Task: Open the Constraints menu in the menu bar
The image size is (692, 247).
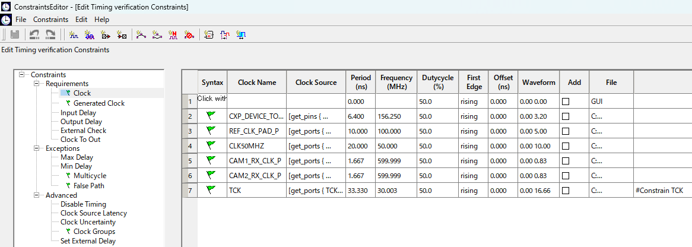Action: 50,20
